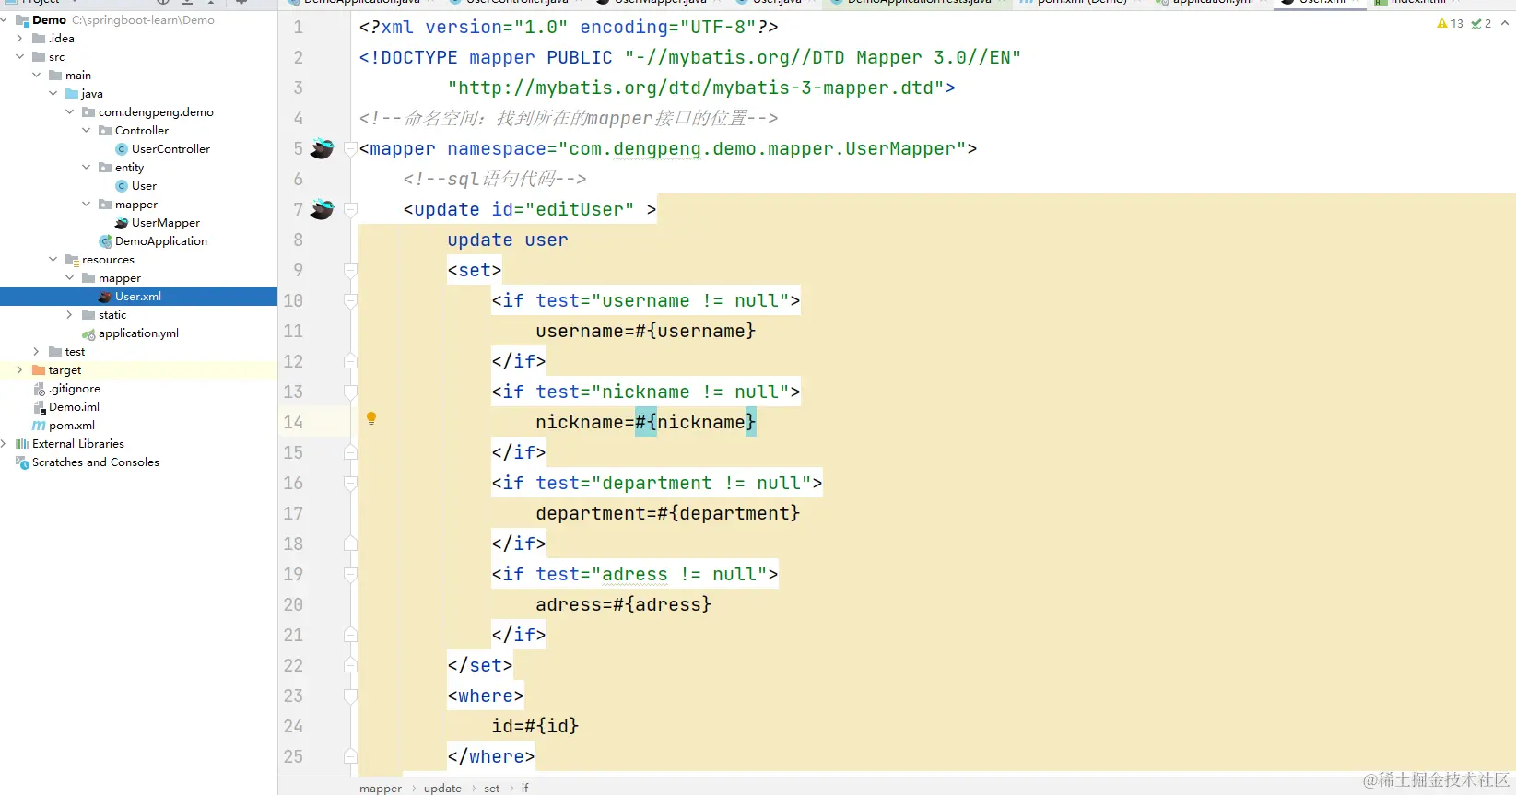Click the pom.xml Maven icon
1516x795 pixels.
click(x=39, y=426)
